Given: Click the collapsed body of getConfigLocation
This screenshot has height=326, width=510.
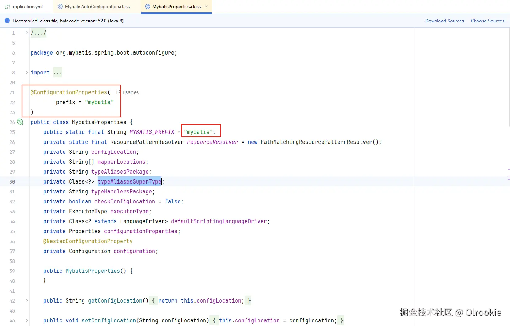Looking at the screenshot, I should (200, 301).
